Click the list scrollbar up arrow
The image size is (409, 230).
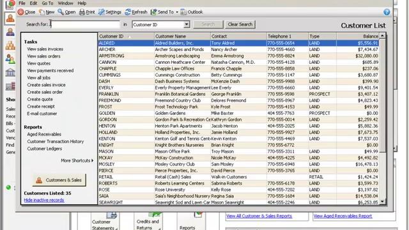[x=382, y=36]
